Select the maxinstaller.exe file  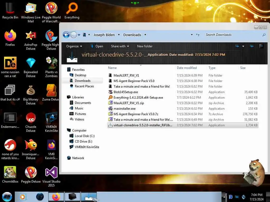[183, 109]
